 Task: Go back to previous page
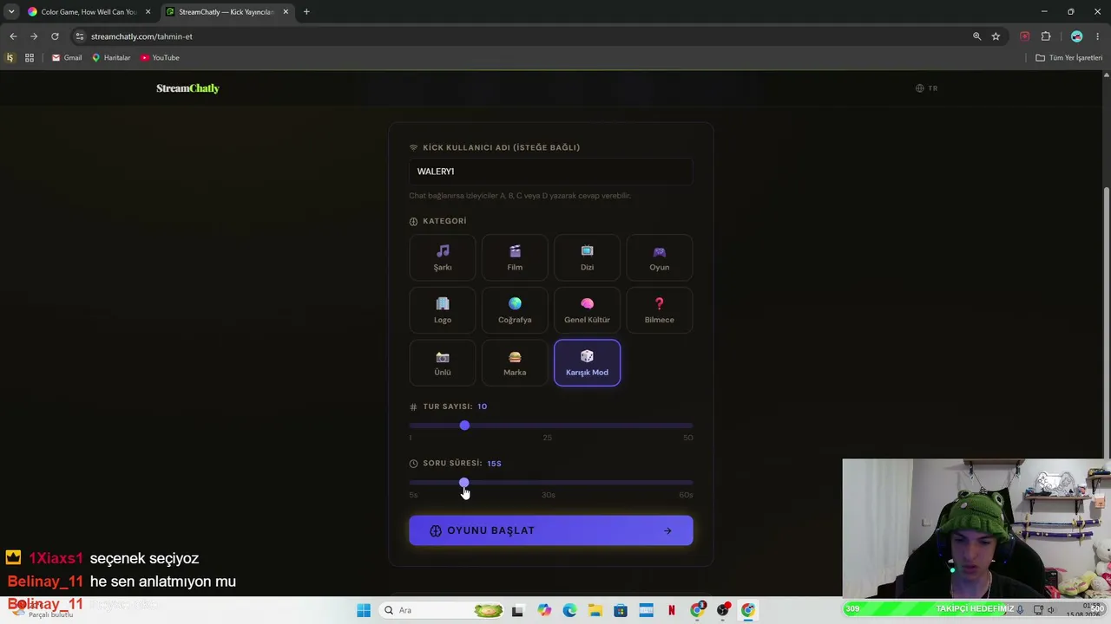13,36
